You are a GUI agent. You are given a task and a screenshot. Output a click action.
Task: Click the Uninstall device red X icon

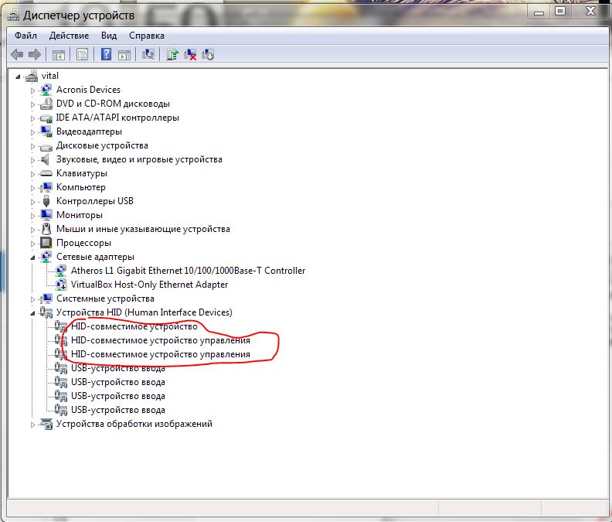(190, 54)
